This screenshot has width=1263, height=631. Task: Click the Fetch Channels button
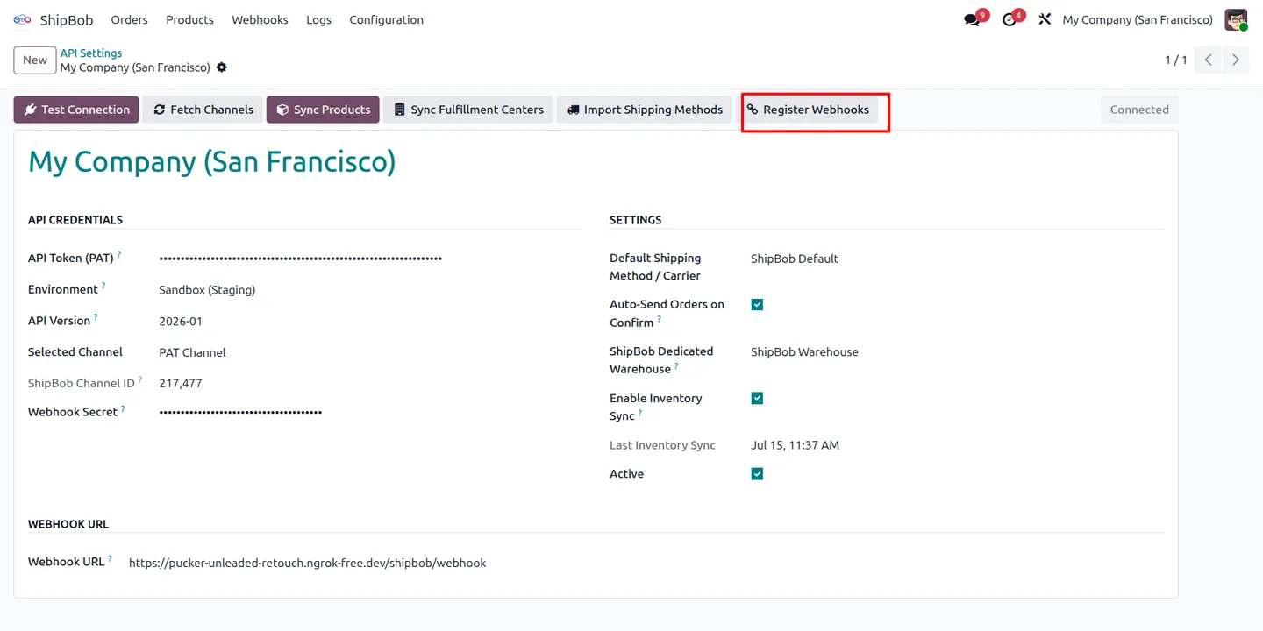(x=203, y=110)
